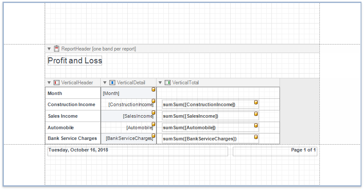Screen dimensions: 364x190
Task: Select the 'Profit and Loss' title label
Action: [75, 61]
